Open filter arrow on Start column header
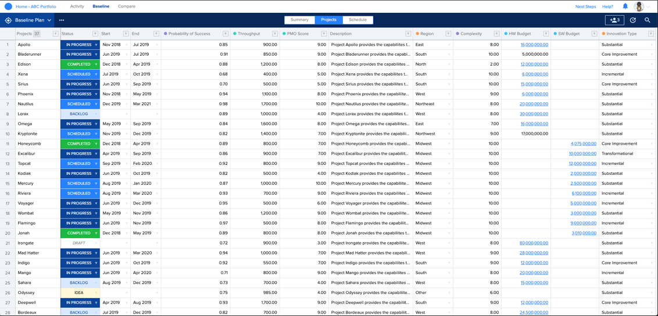 click(126, 34)
